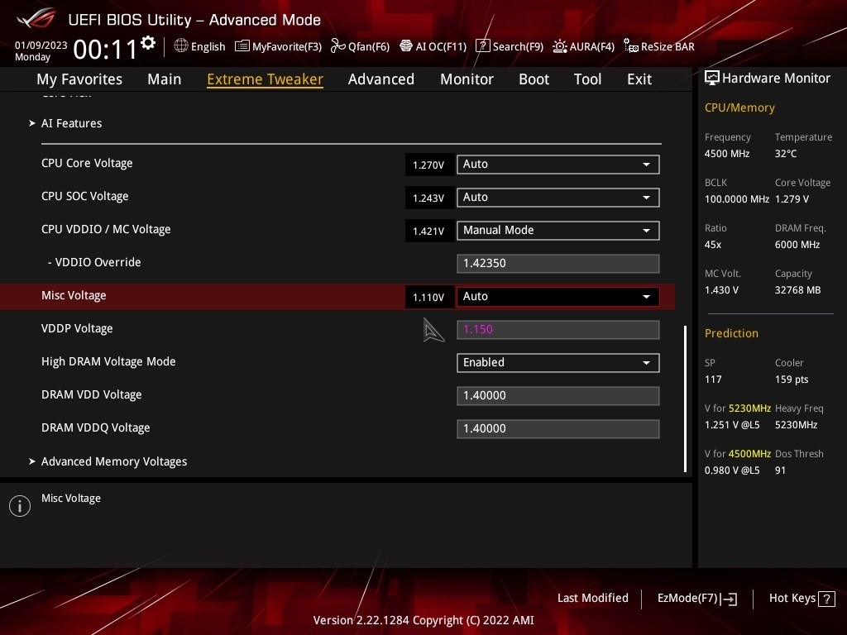The image size is (847, 635).
Task: Click the Hardware Monitor display icon
Action: [712, 79]
